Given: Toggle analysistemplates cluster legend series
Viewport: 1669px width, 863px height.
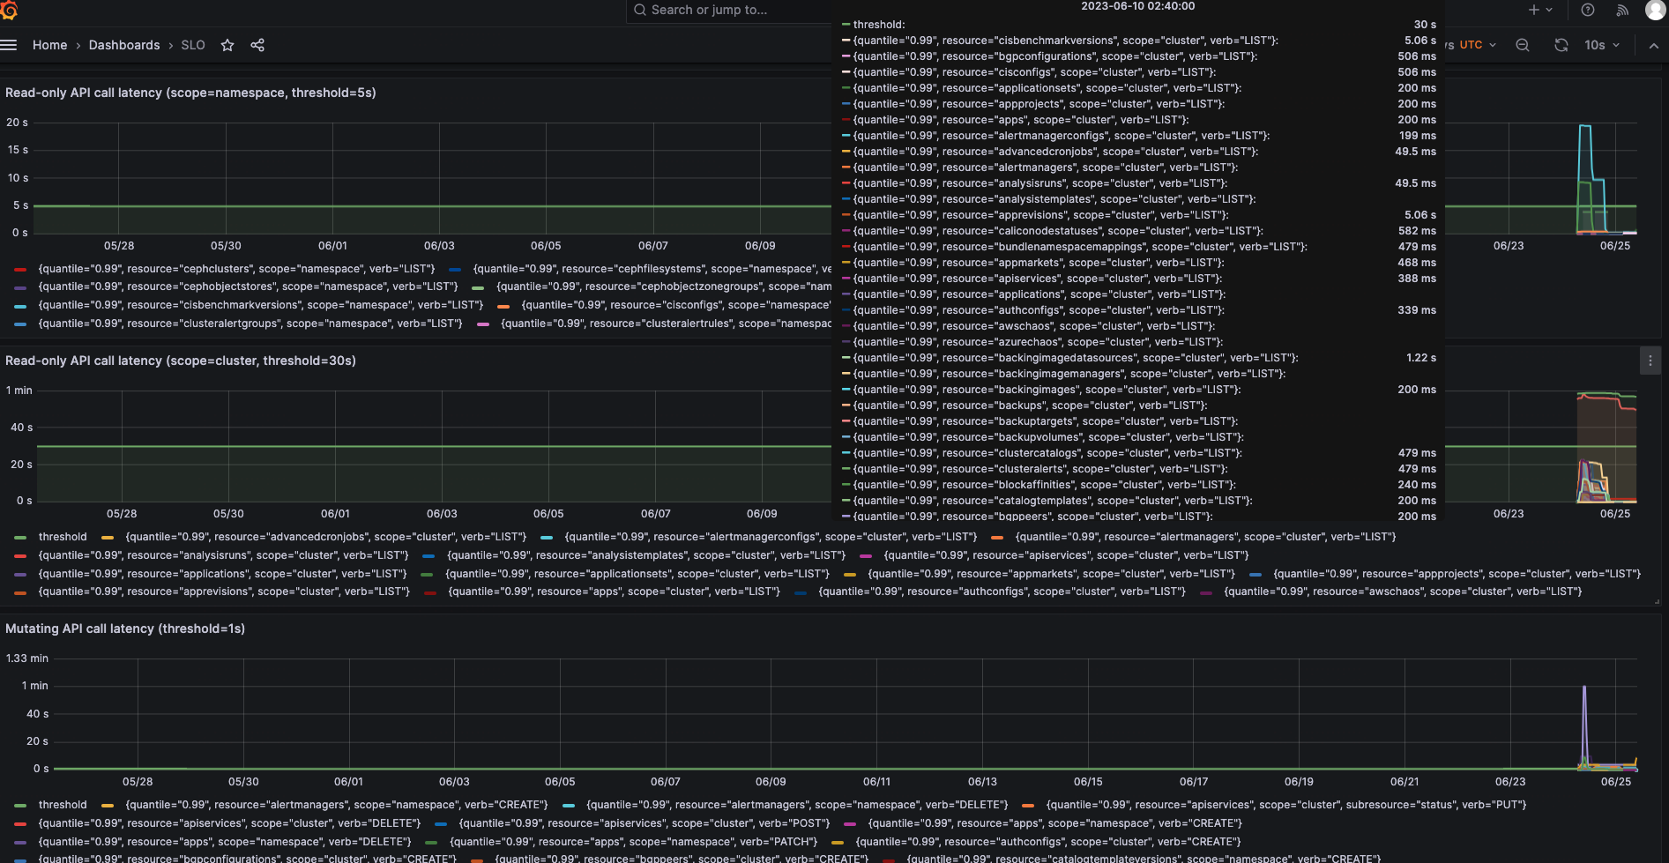Looking at the screenshot, I should pyautogui.click(x=646, y=555).
